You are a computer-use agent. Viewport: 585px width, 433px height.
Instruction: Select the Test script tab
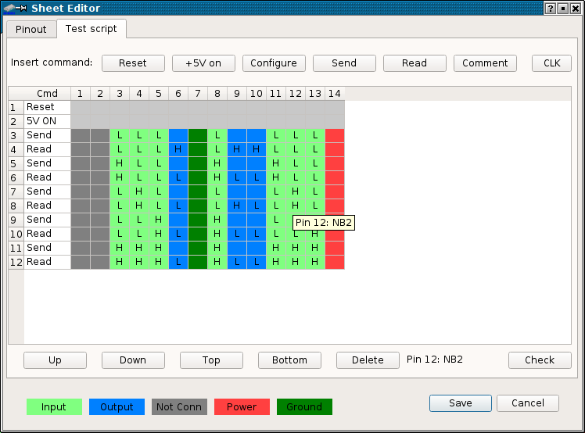point(92,29)
